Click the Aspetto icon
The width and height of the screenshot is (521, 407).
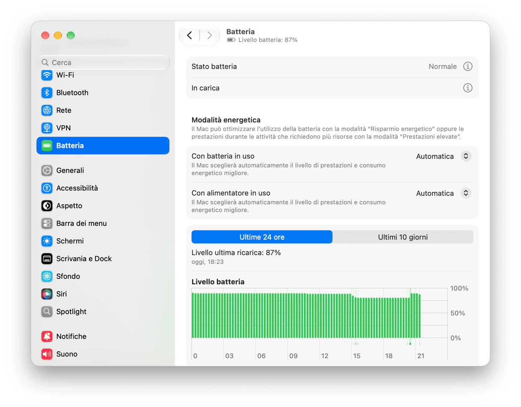pos(47,206)
